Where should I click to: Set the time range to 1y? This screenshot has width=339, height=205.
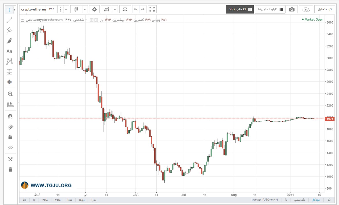(34, 200)
